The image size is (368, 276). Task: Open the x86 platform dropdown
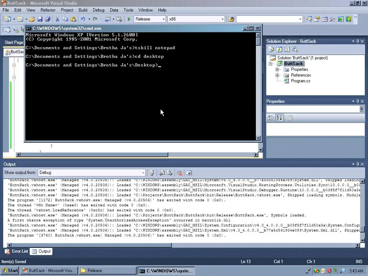pyautogui.click(x=222, y=19)
